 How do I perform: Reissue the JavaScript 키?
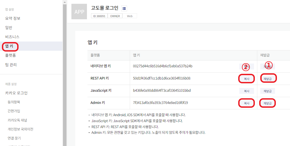pyautogui.click(x=268, y=91)
